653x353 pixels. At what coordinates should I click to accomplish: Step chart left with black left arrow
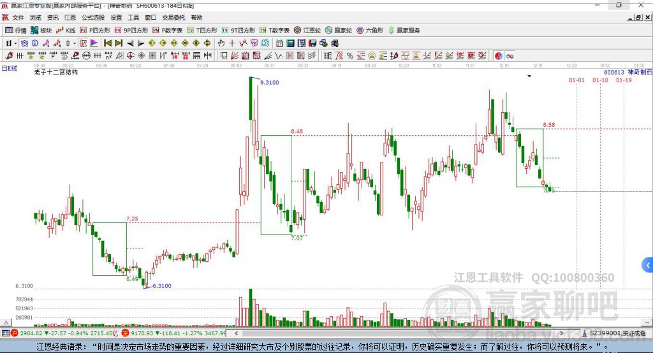(x=130, y=43)
